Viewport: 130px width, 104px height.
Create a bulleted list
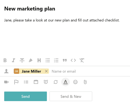[48, 60]
